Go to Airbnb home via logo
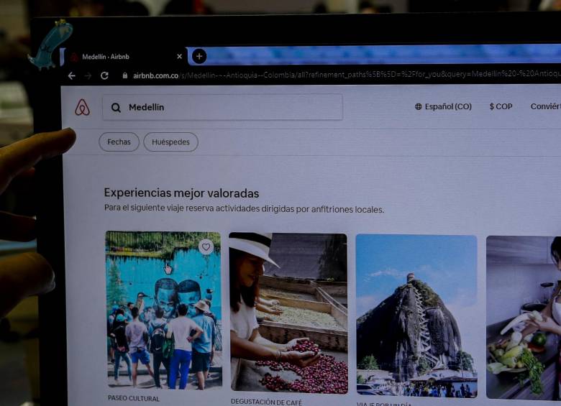The image size is (561, 406). [x=82, y=107]
